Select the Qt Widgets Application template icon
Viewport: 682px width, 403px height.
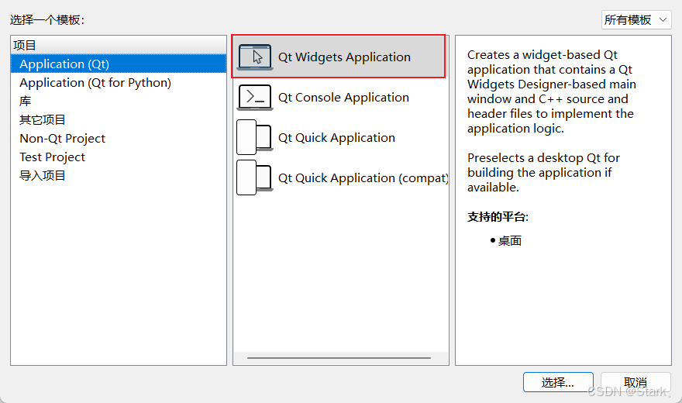[255, 57]
